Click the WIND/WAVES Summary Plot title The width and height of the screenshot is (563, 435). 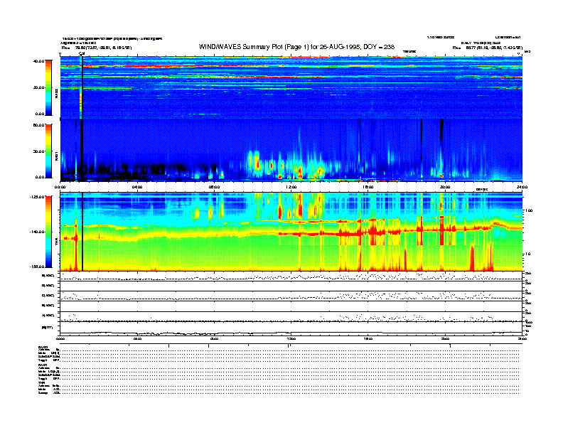(296, 47)
